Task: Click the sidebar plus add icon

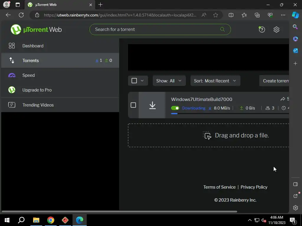Action: (295, 63)
